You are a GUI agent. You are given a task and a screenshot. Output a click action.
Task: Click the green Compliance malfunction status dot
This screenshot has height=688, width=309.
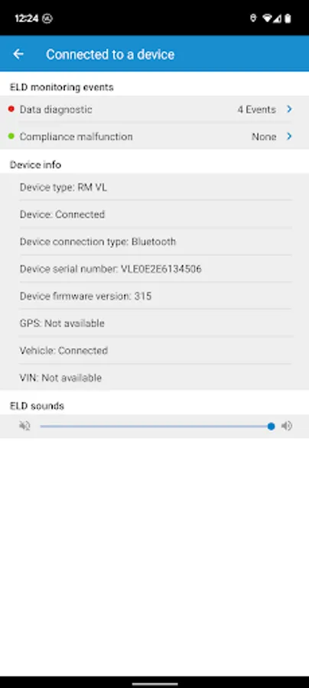[11, 136]
